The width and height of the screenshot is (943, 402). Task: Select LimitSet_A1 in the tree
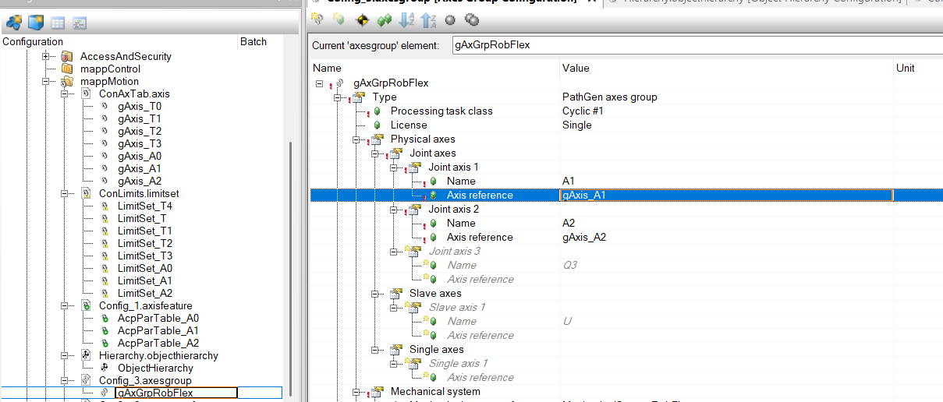click(x=145, y=280)
